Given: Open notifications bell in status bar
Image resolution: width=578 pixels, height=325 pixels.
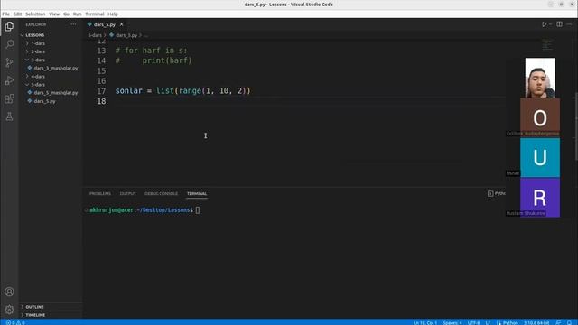Looking at the screenshot, I should pos(569,322).
